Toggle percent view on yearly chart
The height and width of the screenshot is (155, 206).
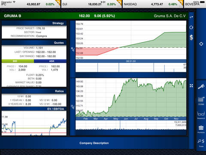tap(73, 107)
